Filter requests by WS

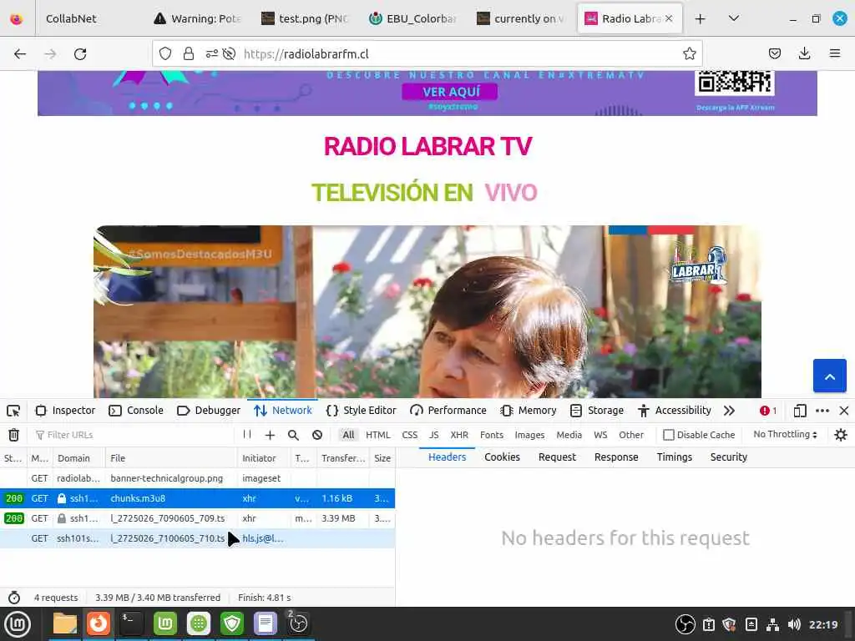click(600, 435)
